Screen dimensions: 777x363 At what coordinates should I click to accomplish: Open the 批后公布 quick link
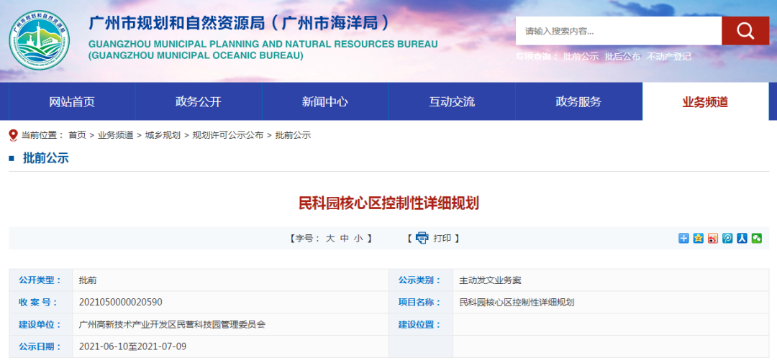coord(622,57)
